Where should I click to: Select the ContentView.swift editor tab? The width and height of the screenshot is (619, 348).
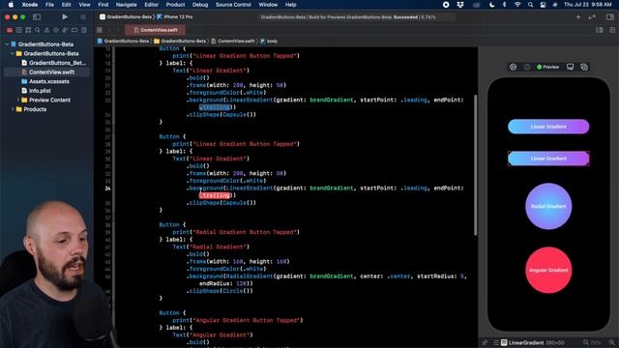click(155, 30)
